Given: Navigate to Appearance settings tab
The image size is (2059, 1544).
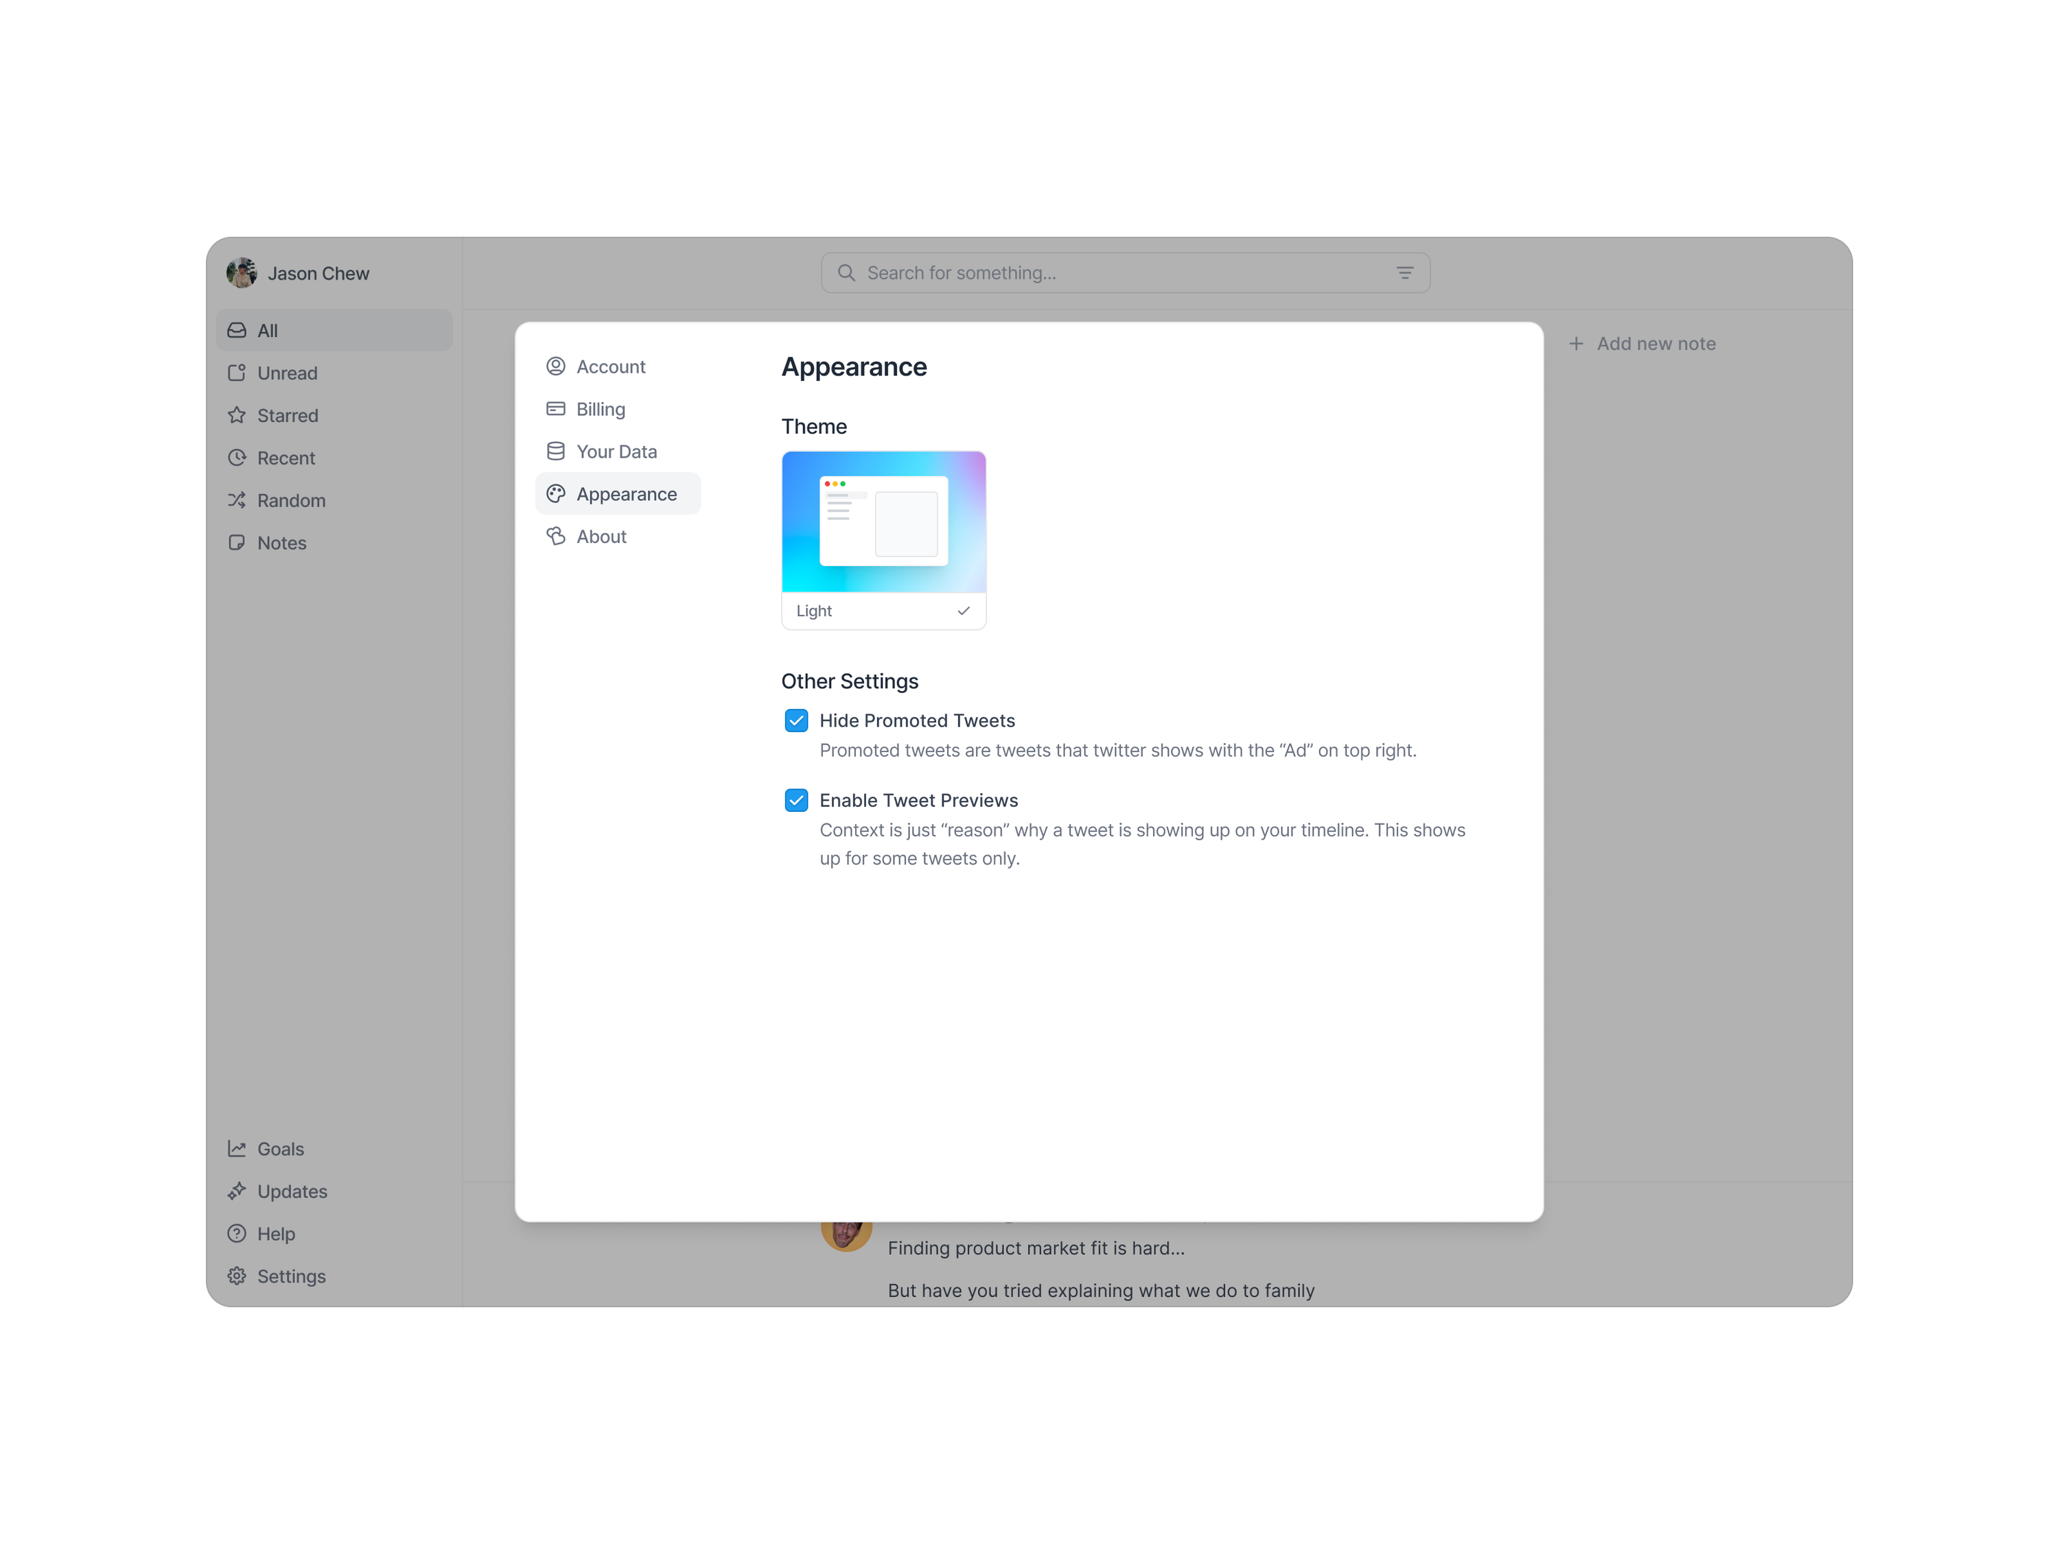Looking at the screenshot, I should [x=619, y=493].
